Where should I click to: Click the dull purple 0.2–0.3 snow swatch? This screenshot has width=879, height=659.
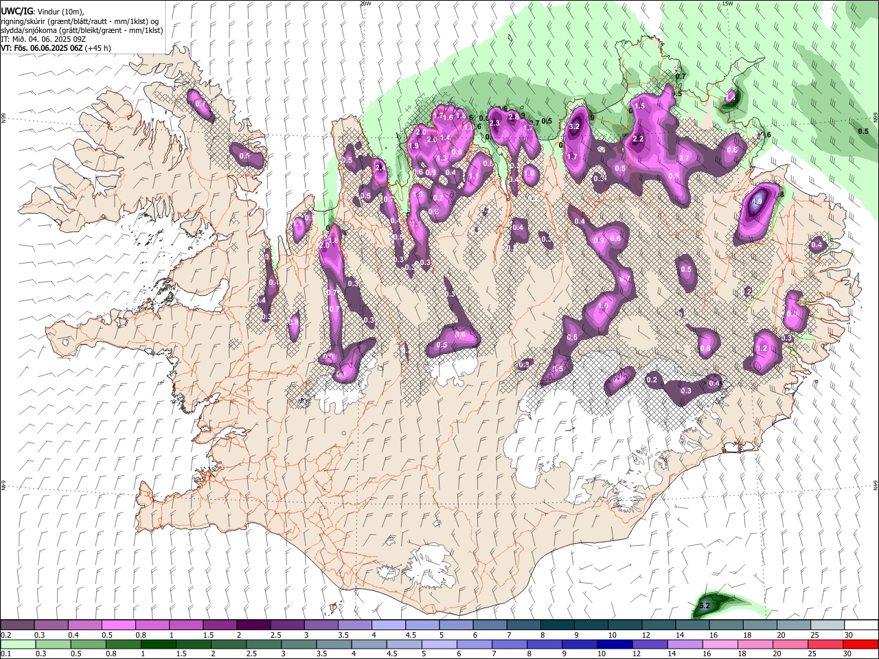18,625
